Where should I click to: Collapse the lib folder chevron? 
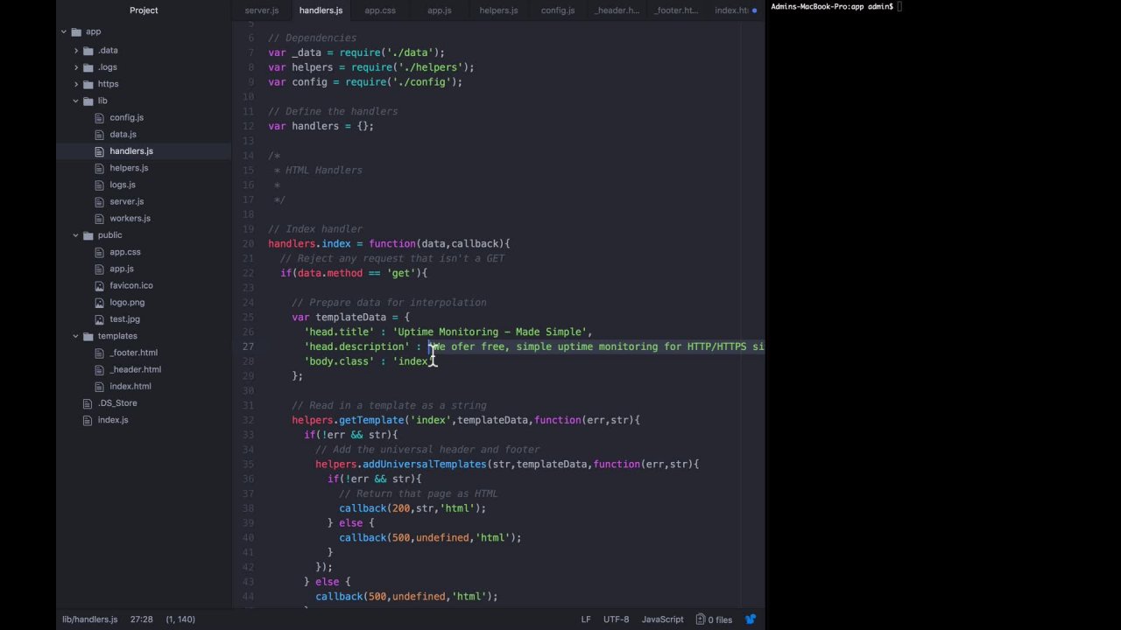75,101
